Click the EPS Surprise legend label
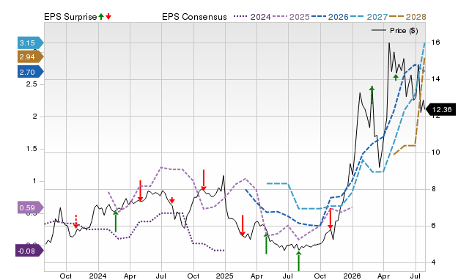The width and height of the screenshot is (469, 280). tap(70, 17)
